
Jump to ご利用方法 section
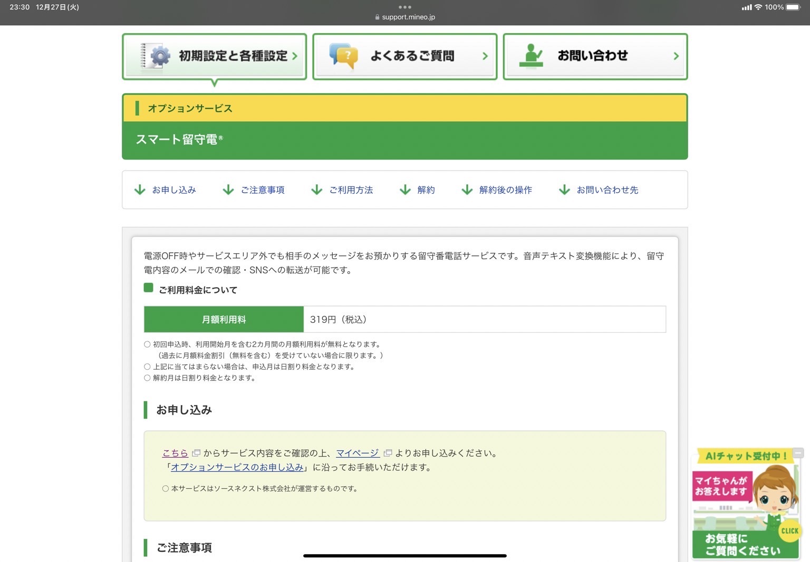[351, 190]
